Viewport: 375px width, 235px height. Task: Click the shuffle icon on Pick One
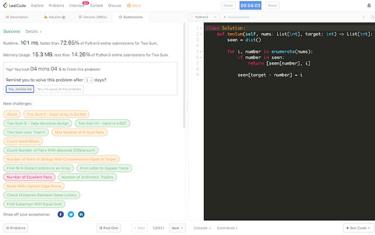point(101,228)
